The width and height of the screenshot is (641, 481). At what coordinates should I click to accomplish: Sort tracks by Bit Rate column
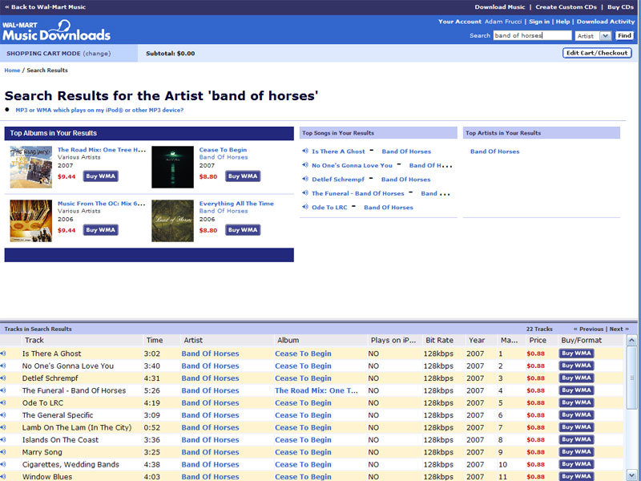(439, 340)
